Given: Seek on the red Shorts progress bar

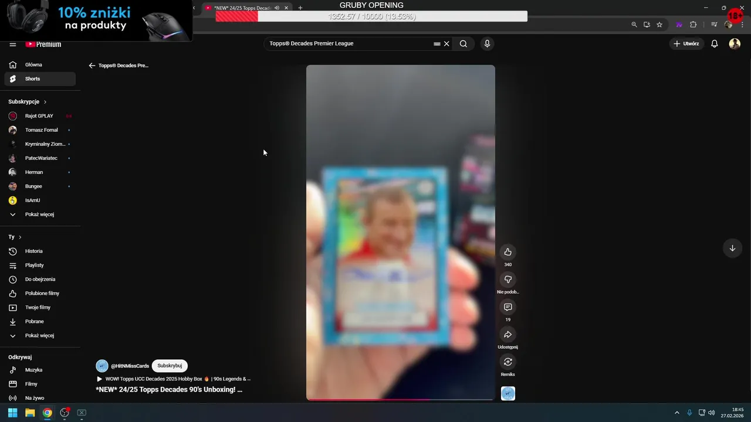Looking at the screenshot, I should 401,400.
